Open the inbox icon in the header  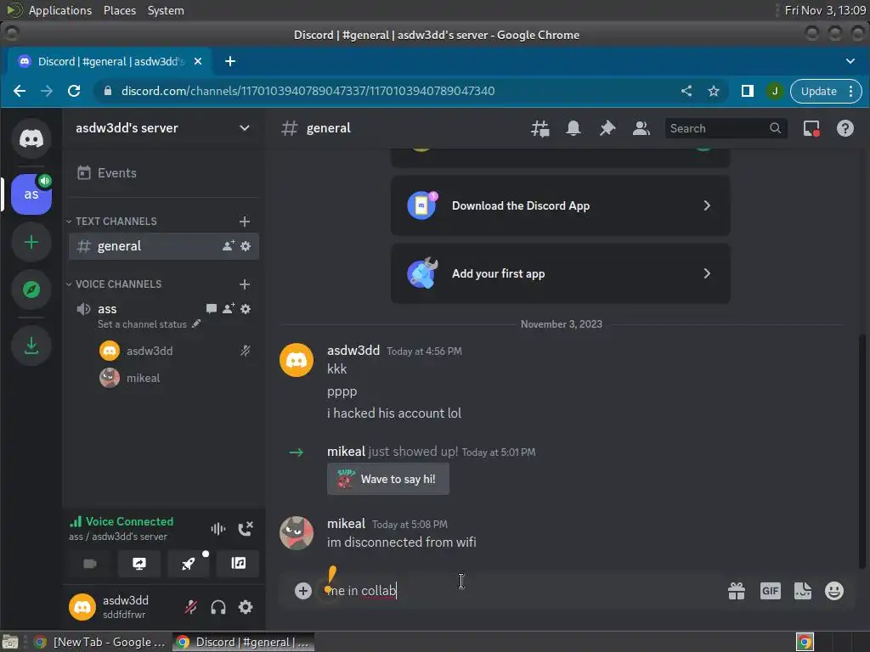811,129
